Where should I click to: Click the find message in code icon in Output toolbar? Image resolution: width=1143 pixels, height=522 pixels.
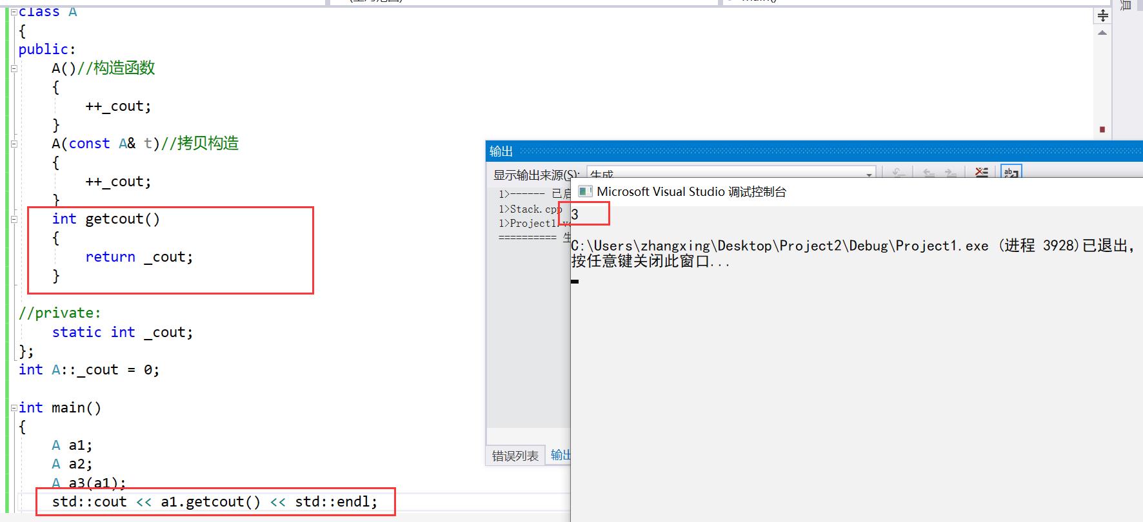click(x=898, y=173)
